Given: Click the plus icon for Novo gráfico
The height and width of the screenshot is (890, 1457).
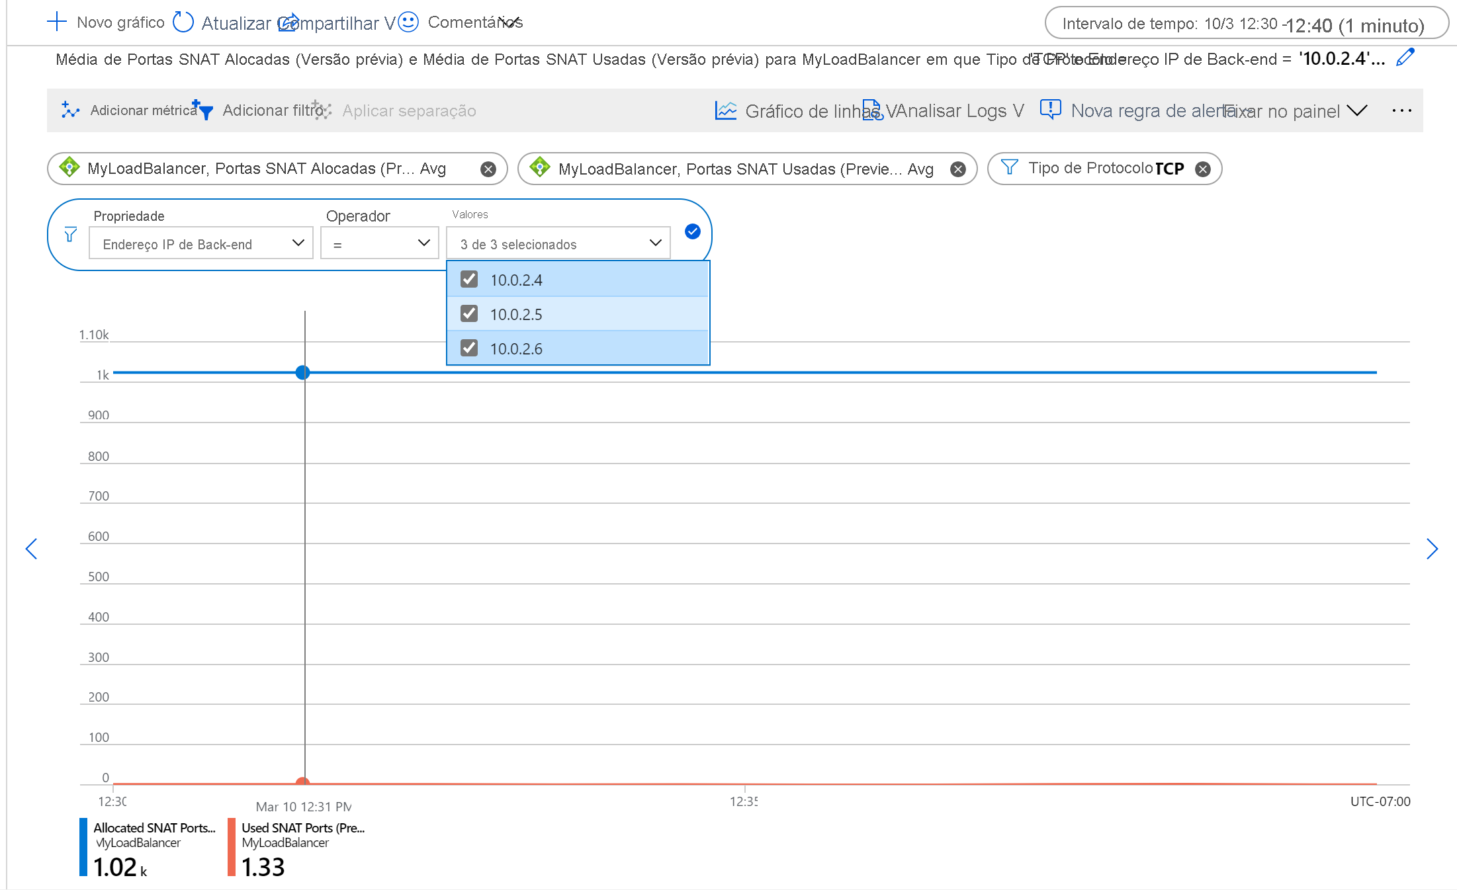Looking at the screenshot, I should tap(57, 22).
